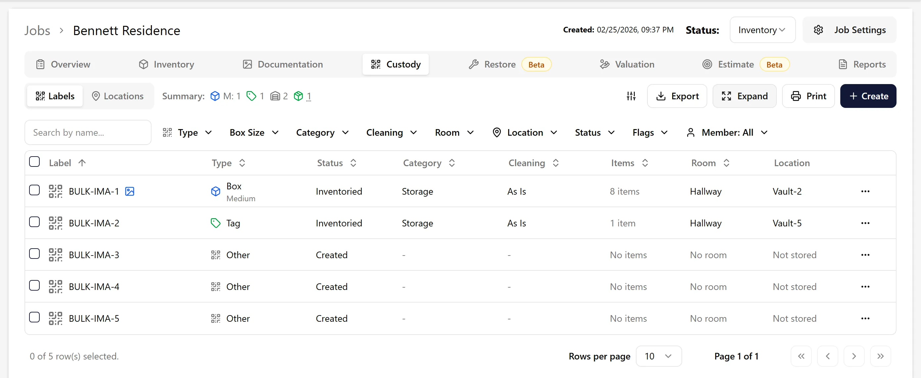Focus the Search by name field
Image resolution: width=921 pixels, height=378 pixels.
point(88,133)
